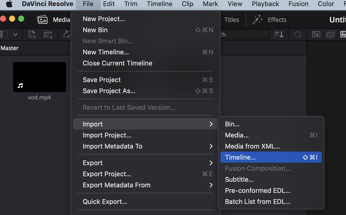
Task: Close the open File menu in menu bar
Action: click(88, 4)
